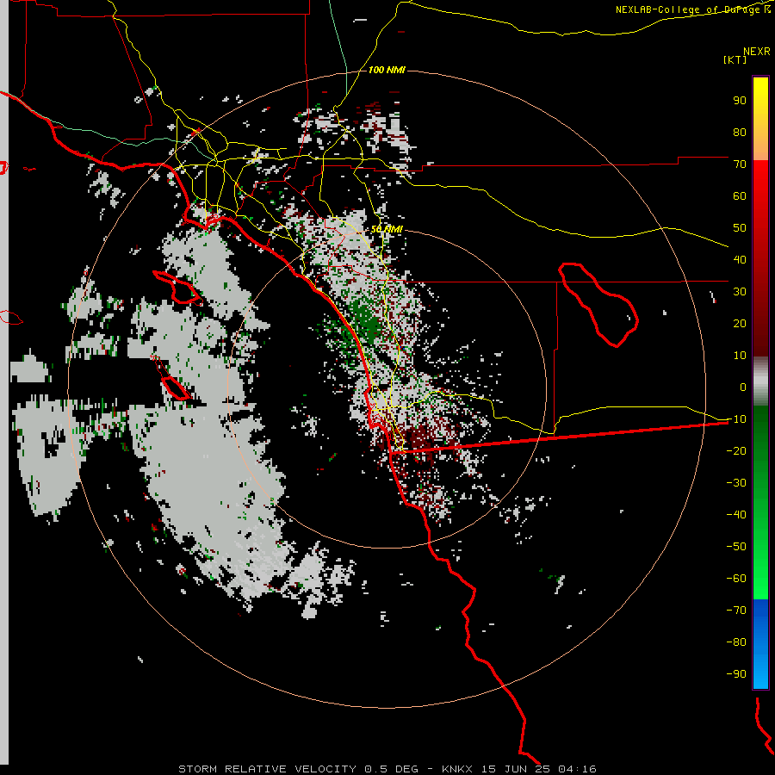
Task: Click the -70 value on velocity scale
Action: tap(736, 610)
